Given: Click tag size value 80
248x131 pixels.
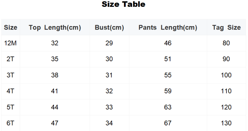Looking at the screenshot, I should (x=226, y=43).
